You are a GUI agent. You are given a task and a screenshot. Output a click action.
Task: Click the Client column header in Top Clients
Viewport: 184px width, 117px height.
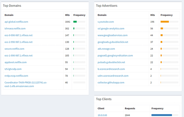click(x=101, y=108)
